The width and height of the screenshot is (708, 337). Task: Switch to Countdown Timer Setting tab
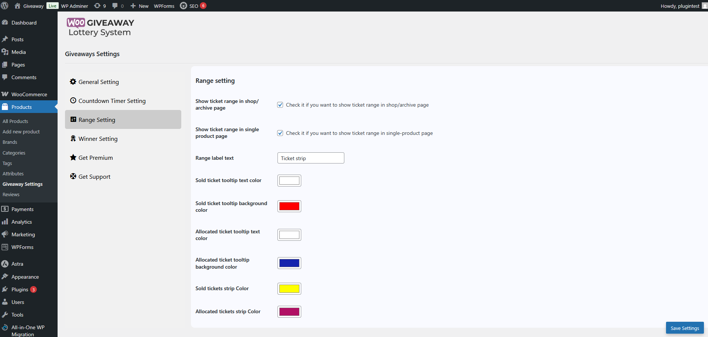point(123,101)
